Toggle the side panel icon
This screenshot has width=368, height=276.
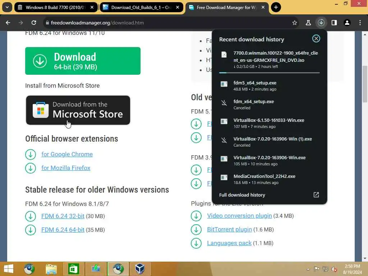tap(334, 23)
